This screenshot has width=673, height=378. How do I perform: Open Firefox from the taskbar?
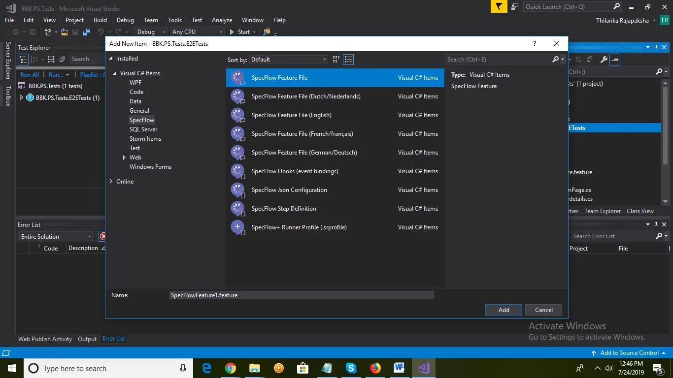pos(375,368)
